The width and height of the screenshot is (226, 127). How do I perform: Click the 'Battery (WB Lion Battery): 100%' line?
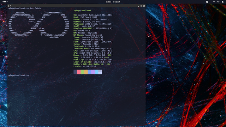click(93, 64)
